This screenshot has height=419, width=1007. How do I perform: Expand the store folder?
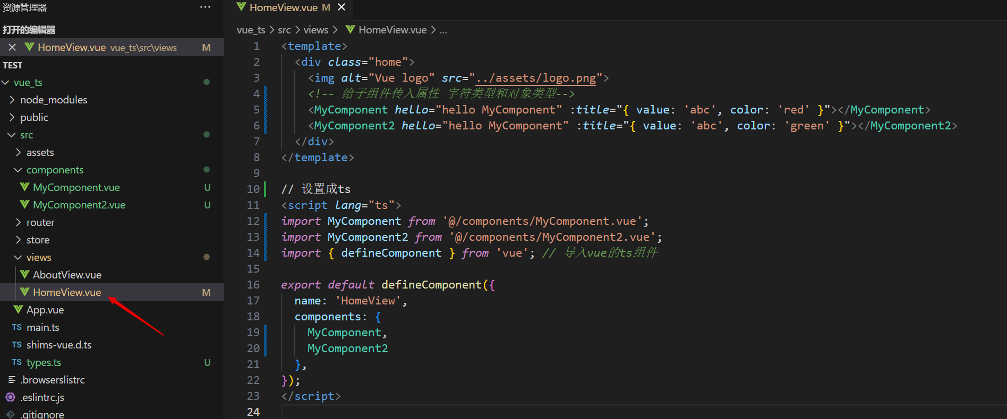tap(18, 240)
